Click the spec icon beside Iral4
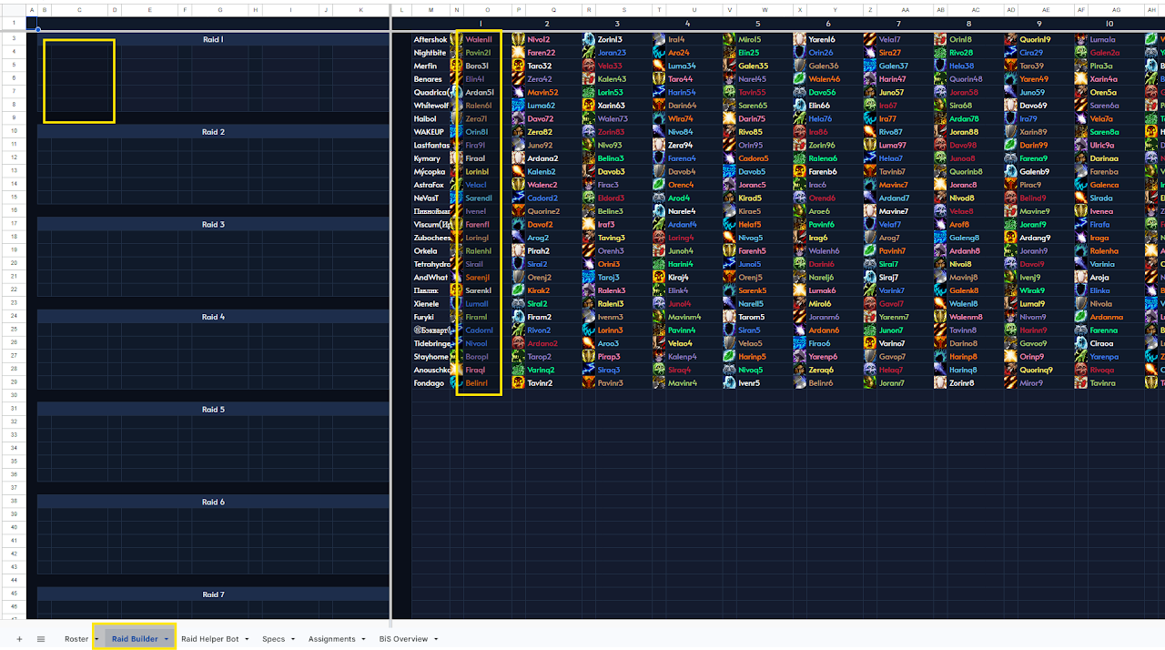The width and height of the screenshot is (1165, 650). coord(659,39)
